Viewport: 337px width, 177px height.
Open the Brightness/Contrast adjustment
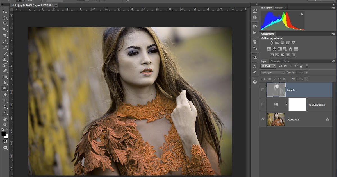[272, 43]
